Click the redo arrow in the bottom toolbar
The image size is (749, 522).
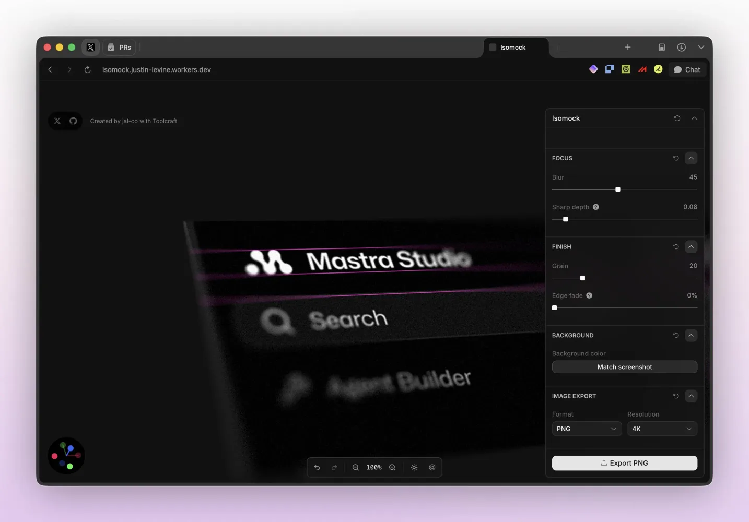coord(334,467)
